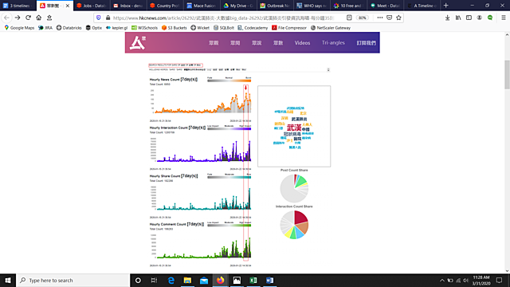The height and width of the screenshot is (287, 510).
Task: Open the Windows Start menu
Action: [8, 280]
